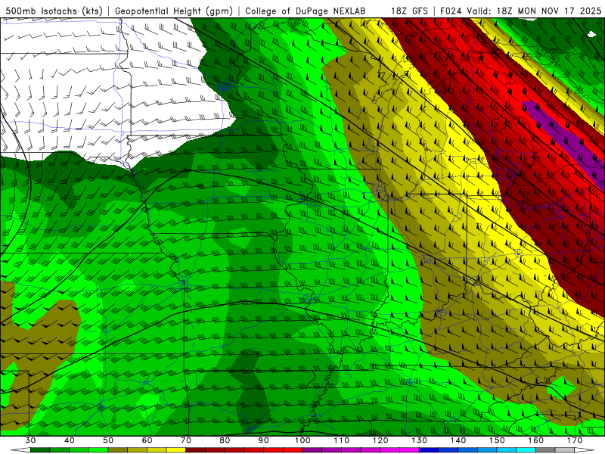
Task: Click the '18Z GFS' model run label
Action: pos(409,11)
